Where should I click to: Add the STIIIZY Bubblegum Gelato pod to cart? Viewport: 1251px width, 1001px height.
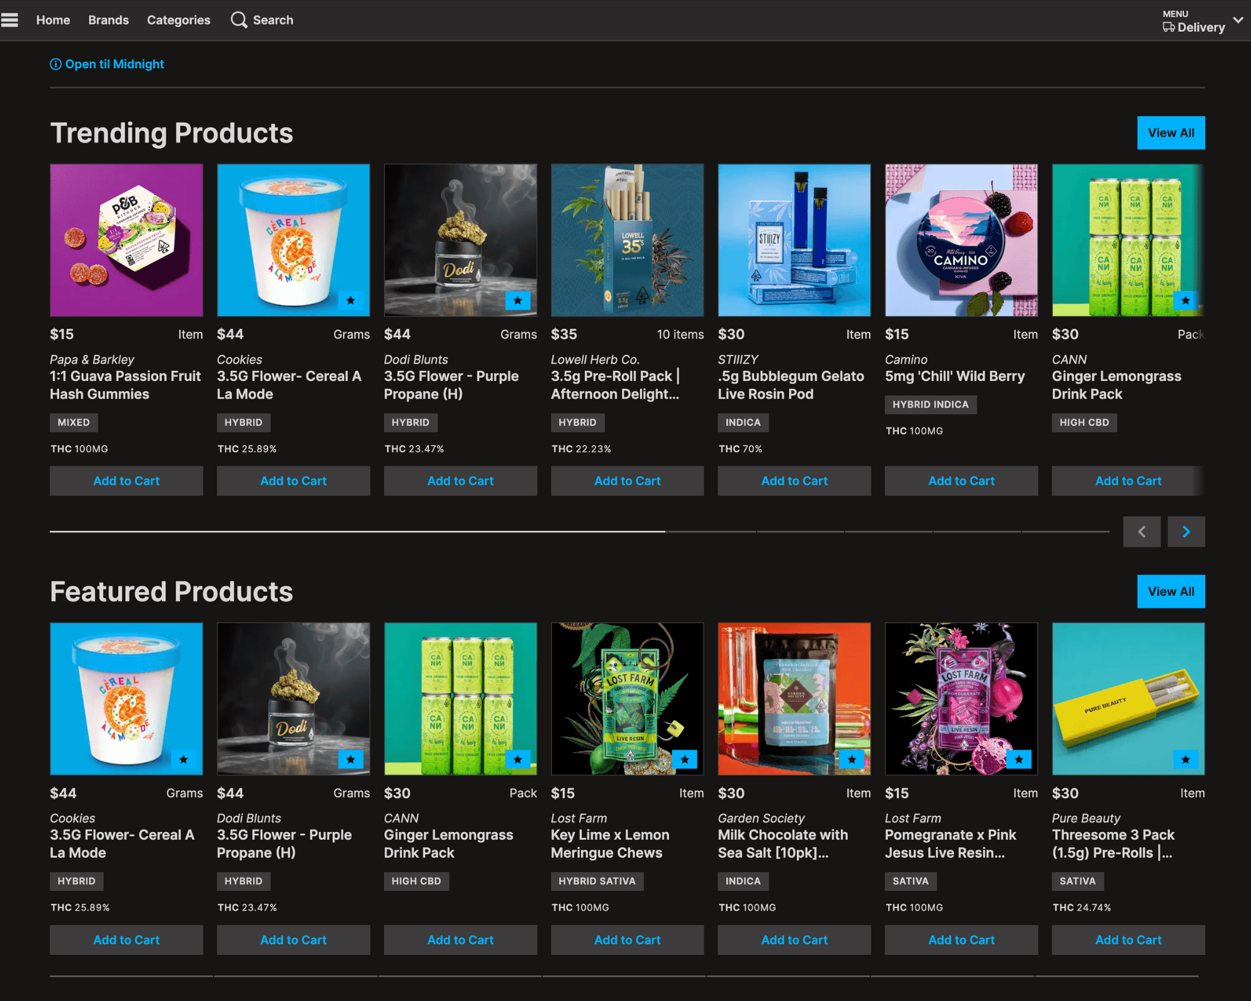pos(794,480)
